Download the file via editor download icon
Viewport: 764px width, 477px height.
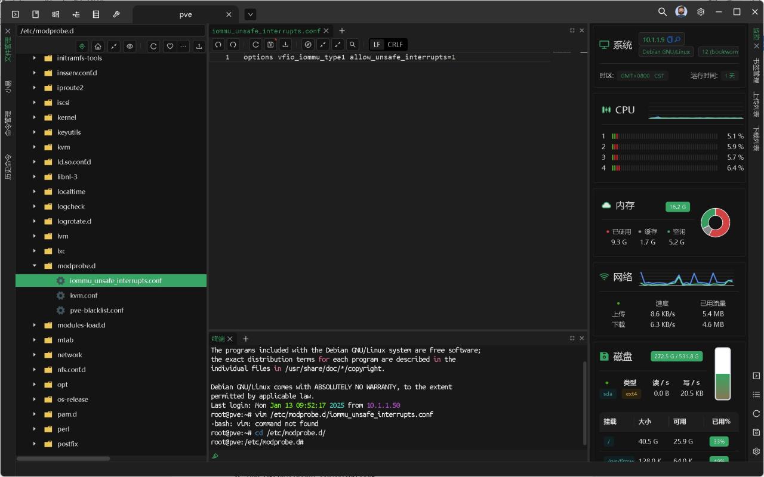[x=286, y=45]
